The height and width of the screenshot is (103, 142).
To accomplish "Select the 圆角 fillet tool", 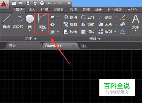I will coord(105,24).
